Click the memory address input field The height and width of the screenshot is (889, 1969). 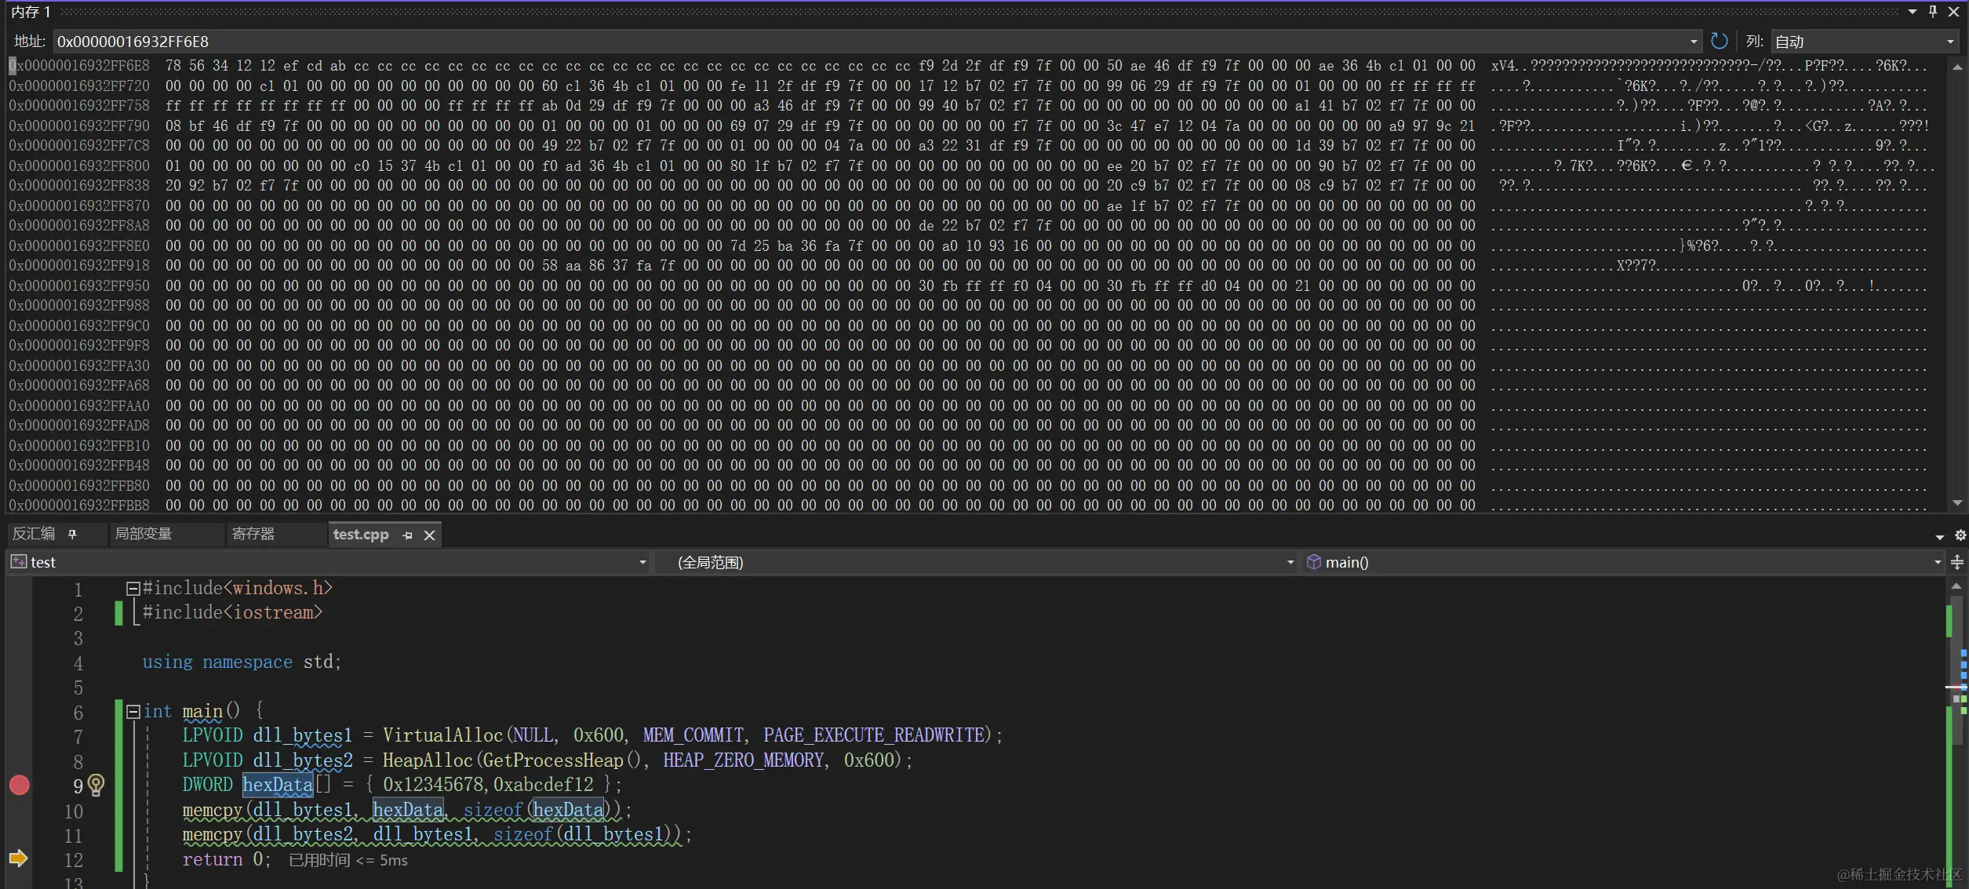(863, 42)
